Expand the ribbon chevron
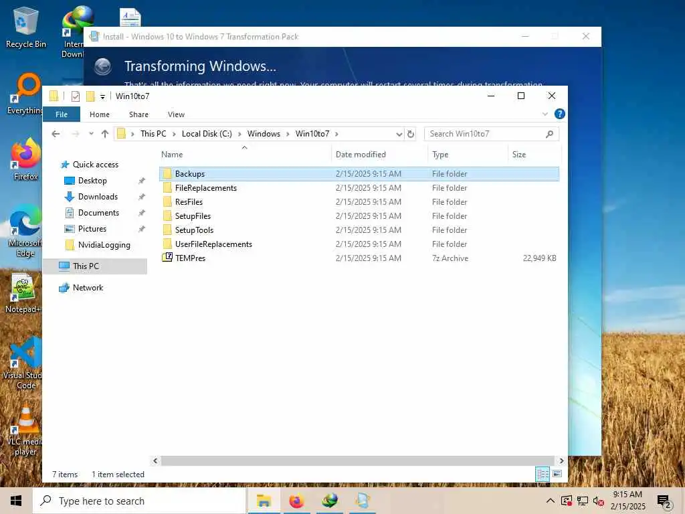 [545, 114]
